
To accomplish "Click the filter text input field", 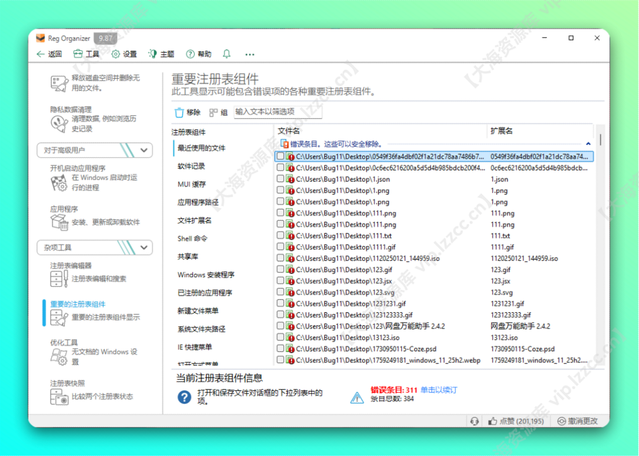I will tap(277, 112).
